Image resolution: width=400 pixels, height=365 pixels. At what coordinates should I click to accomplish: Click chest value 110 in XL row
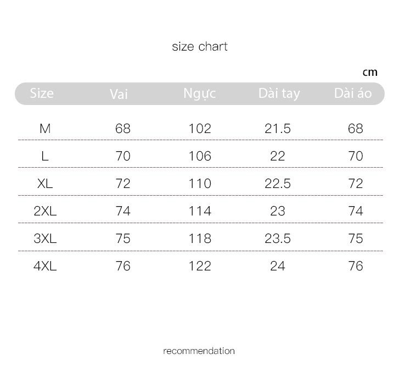200,184
